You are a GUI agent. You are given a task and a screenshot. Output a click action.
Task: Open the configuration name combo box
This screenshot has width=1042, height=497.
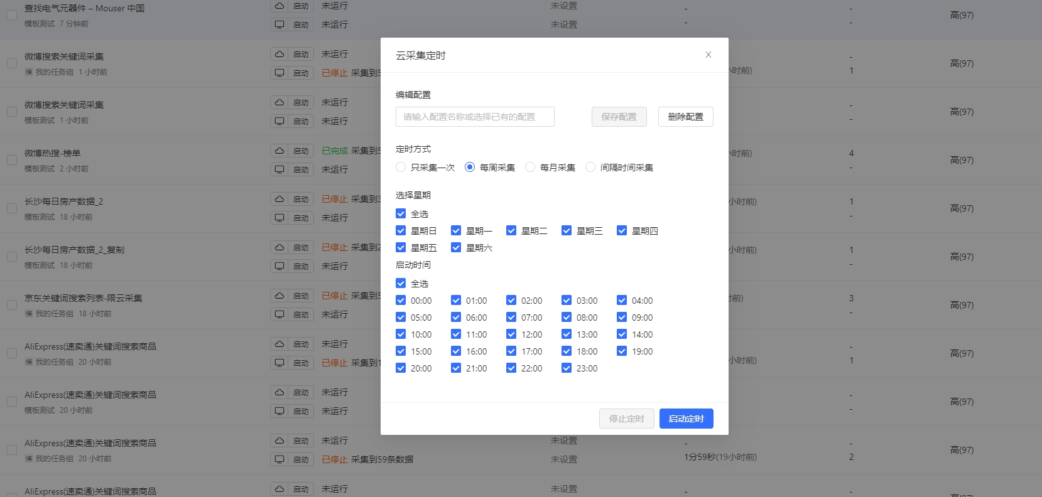475,117
